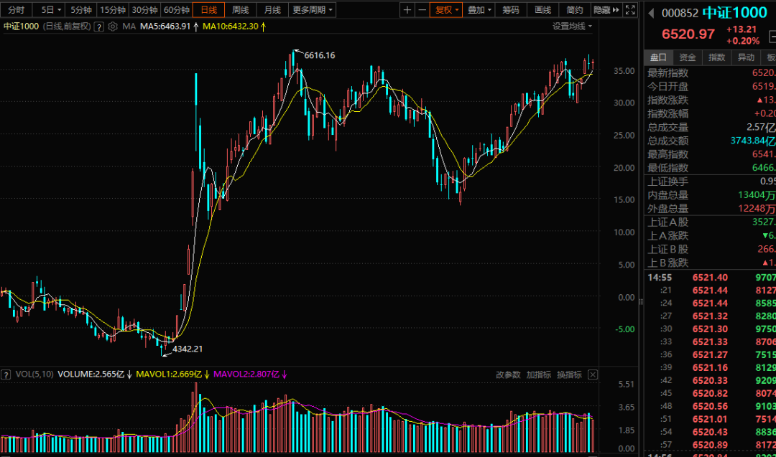This screenshot has height=457, width=776.
Task: Toggle 筹码 chip distribution display
Action: point(511,10)
